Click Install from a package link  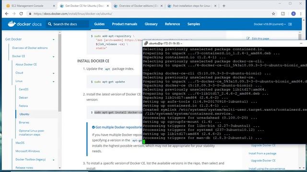(262, 153)
